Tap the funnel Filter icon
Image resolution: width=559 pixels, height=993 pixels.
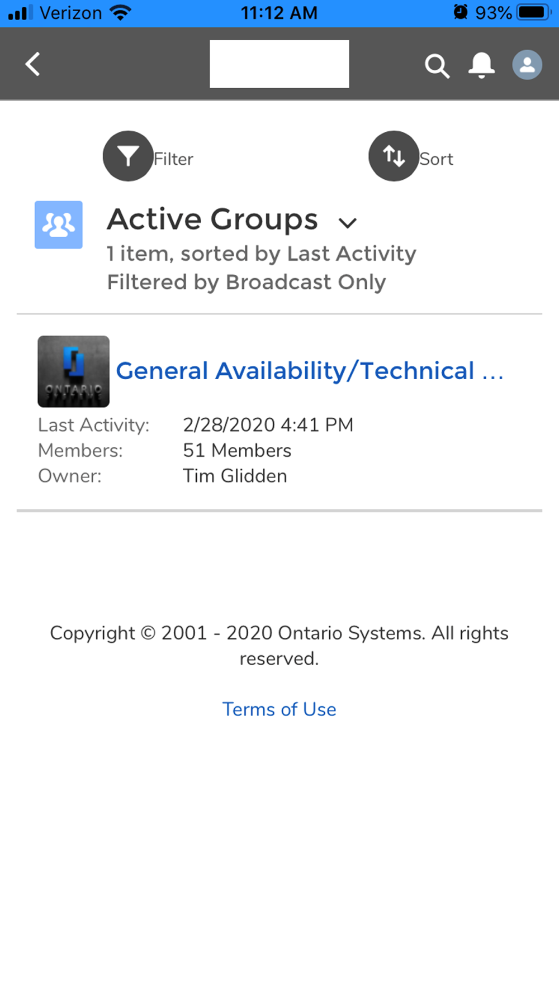[128, 156]
